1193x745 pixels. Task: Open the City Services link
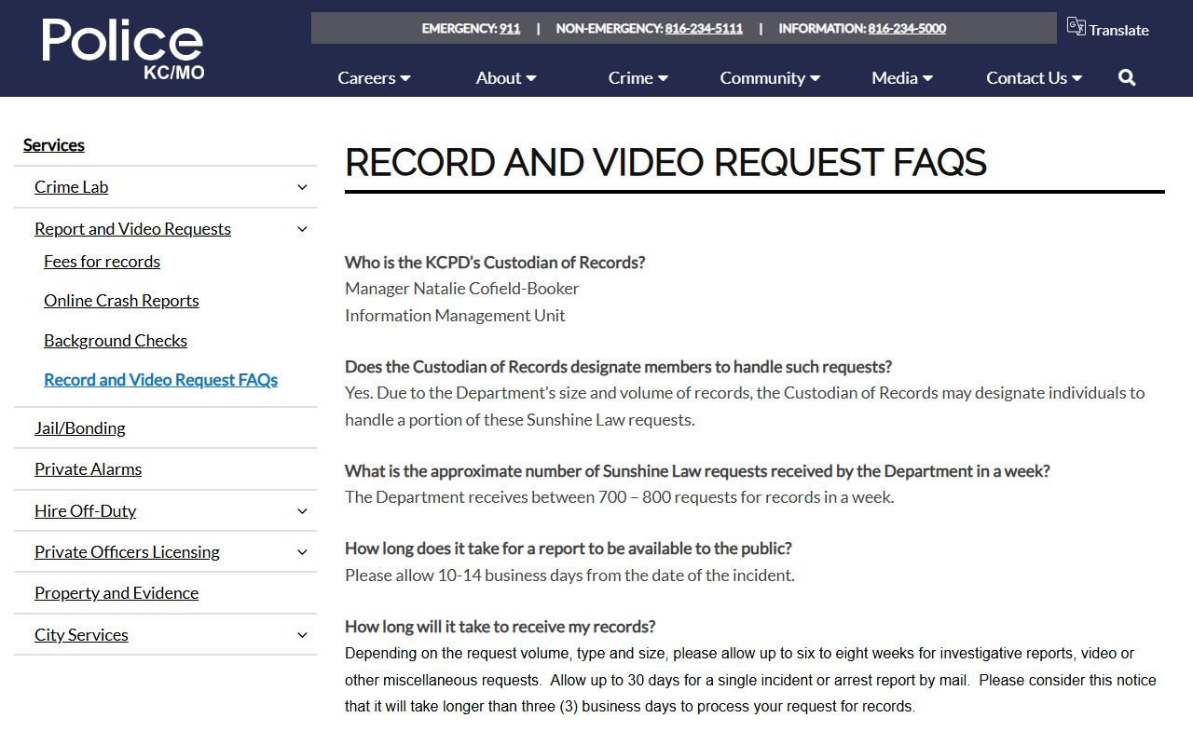pyautogui.click(x=81, y=635)
